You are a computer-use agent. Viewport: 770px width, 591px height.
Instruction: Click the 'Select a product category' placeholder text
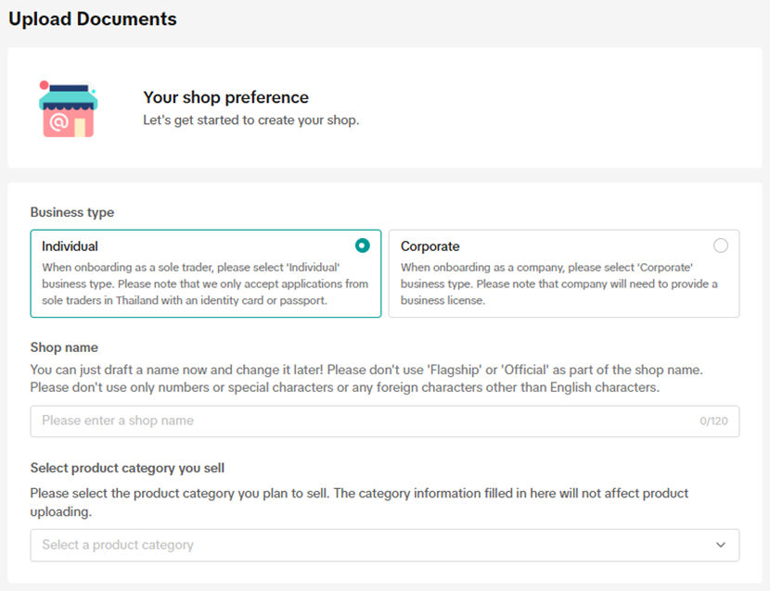(x=118, y=545)
